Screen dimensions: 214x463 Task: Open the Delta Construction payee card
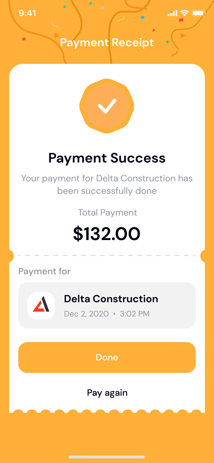107,305
